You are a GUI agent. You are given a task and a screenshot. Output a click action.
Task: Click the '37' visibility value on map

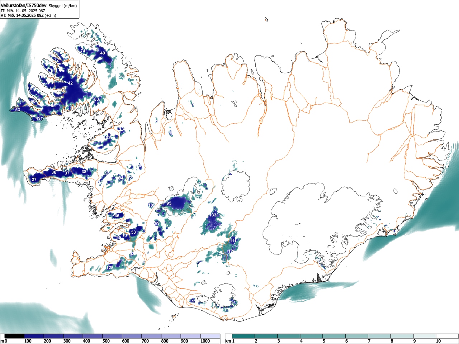point(67,173)
